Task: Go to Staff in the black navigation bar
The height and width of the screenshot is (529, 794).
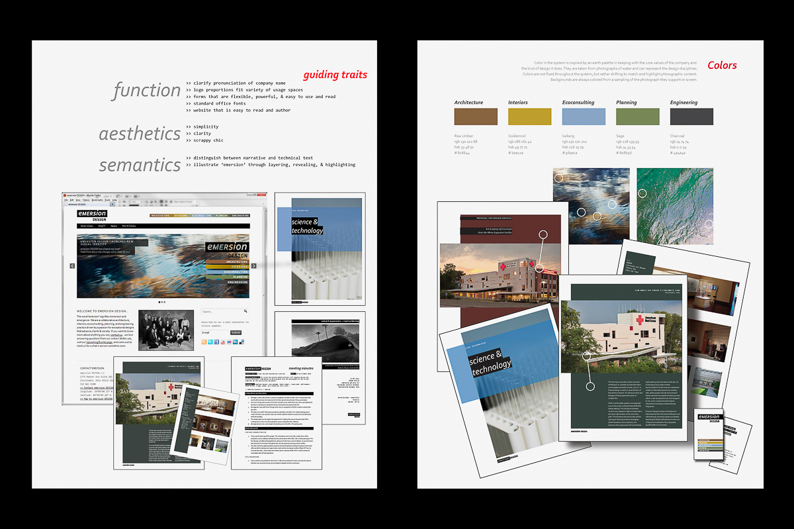Action: (101, 226)
